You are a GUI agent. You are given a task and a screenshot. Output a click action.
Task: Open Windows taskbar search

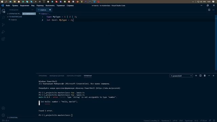6,2
